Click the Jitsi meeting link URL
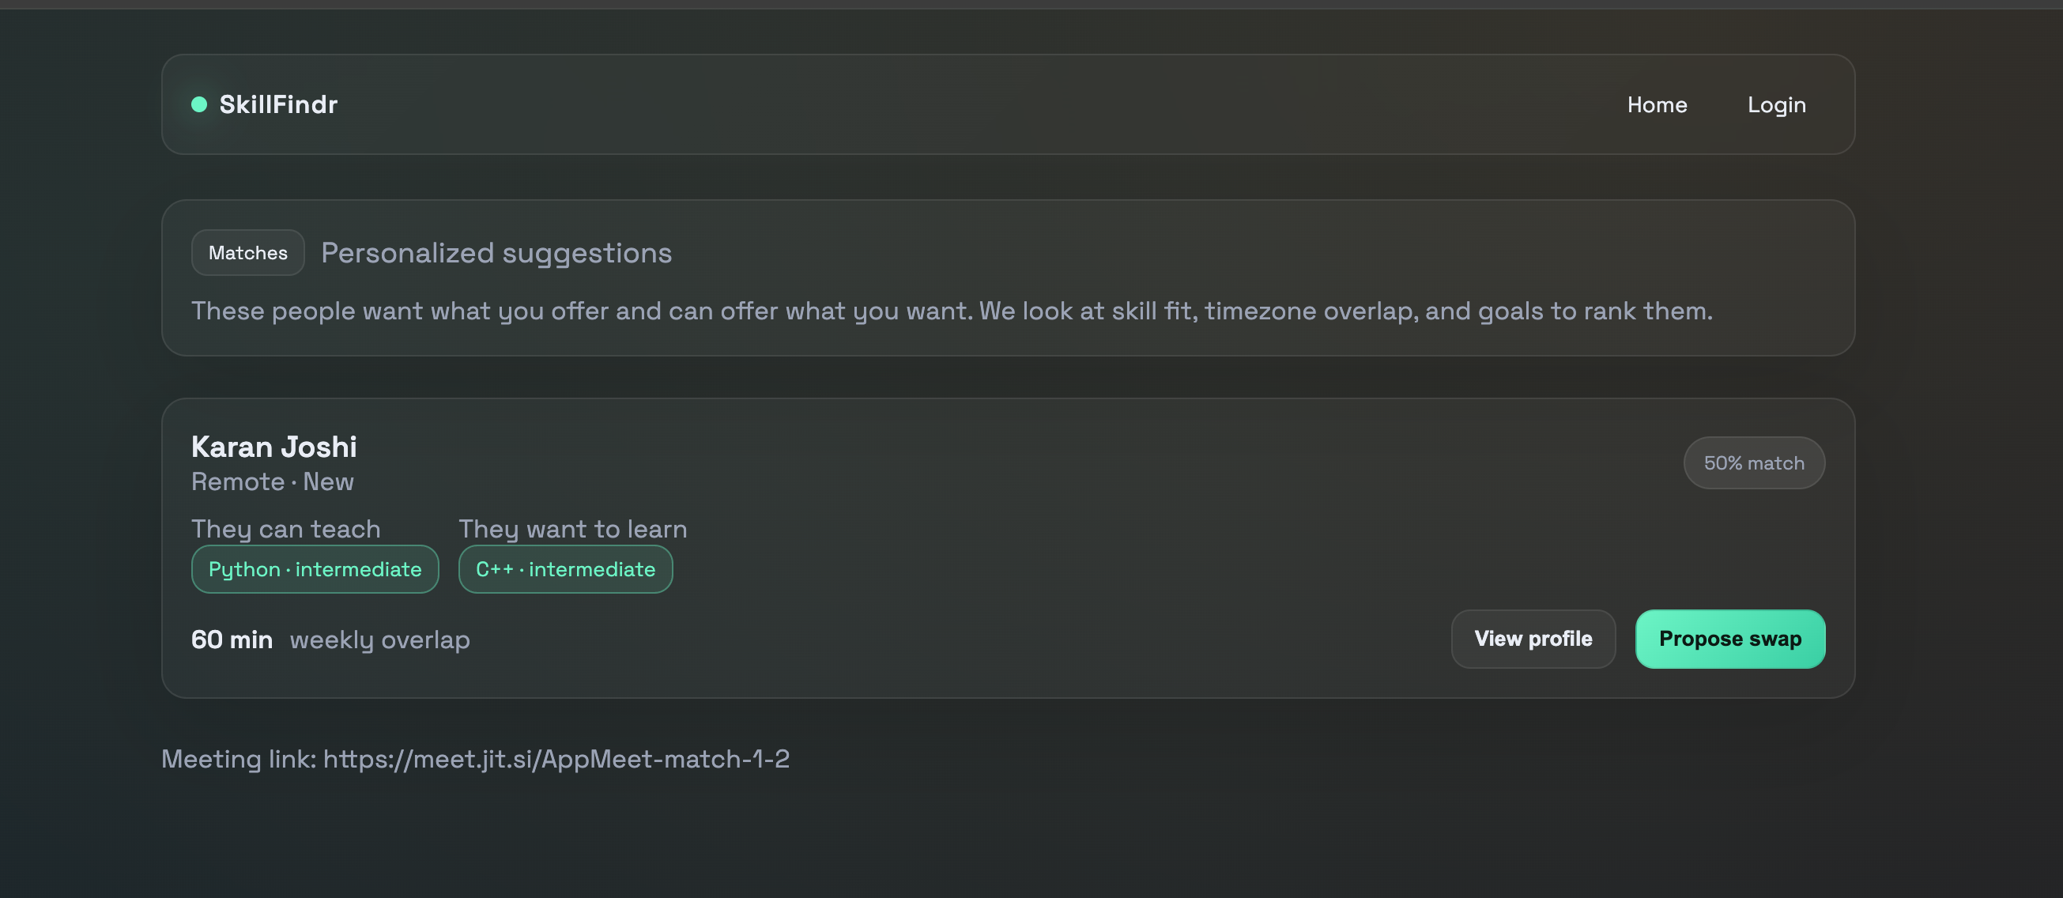 coord(556,759)
